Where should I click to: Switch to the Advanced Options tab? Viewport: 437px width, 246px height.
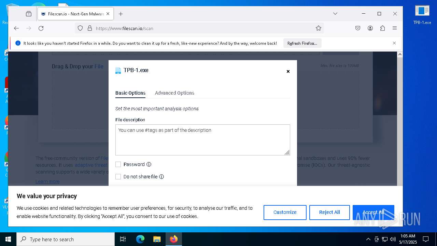174,93
